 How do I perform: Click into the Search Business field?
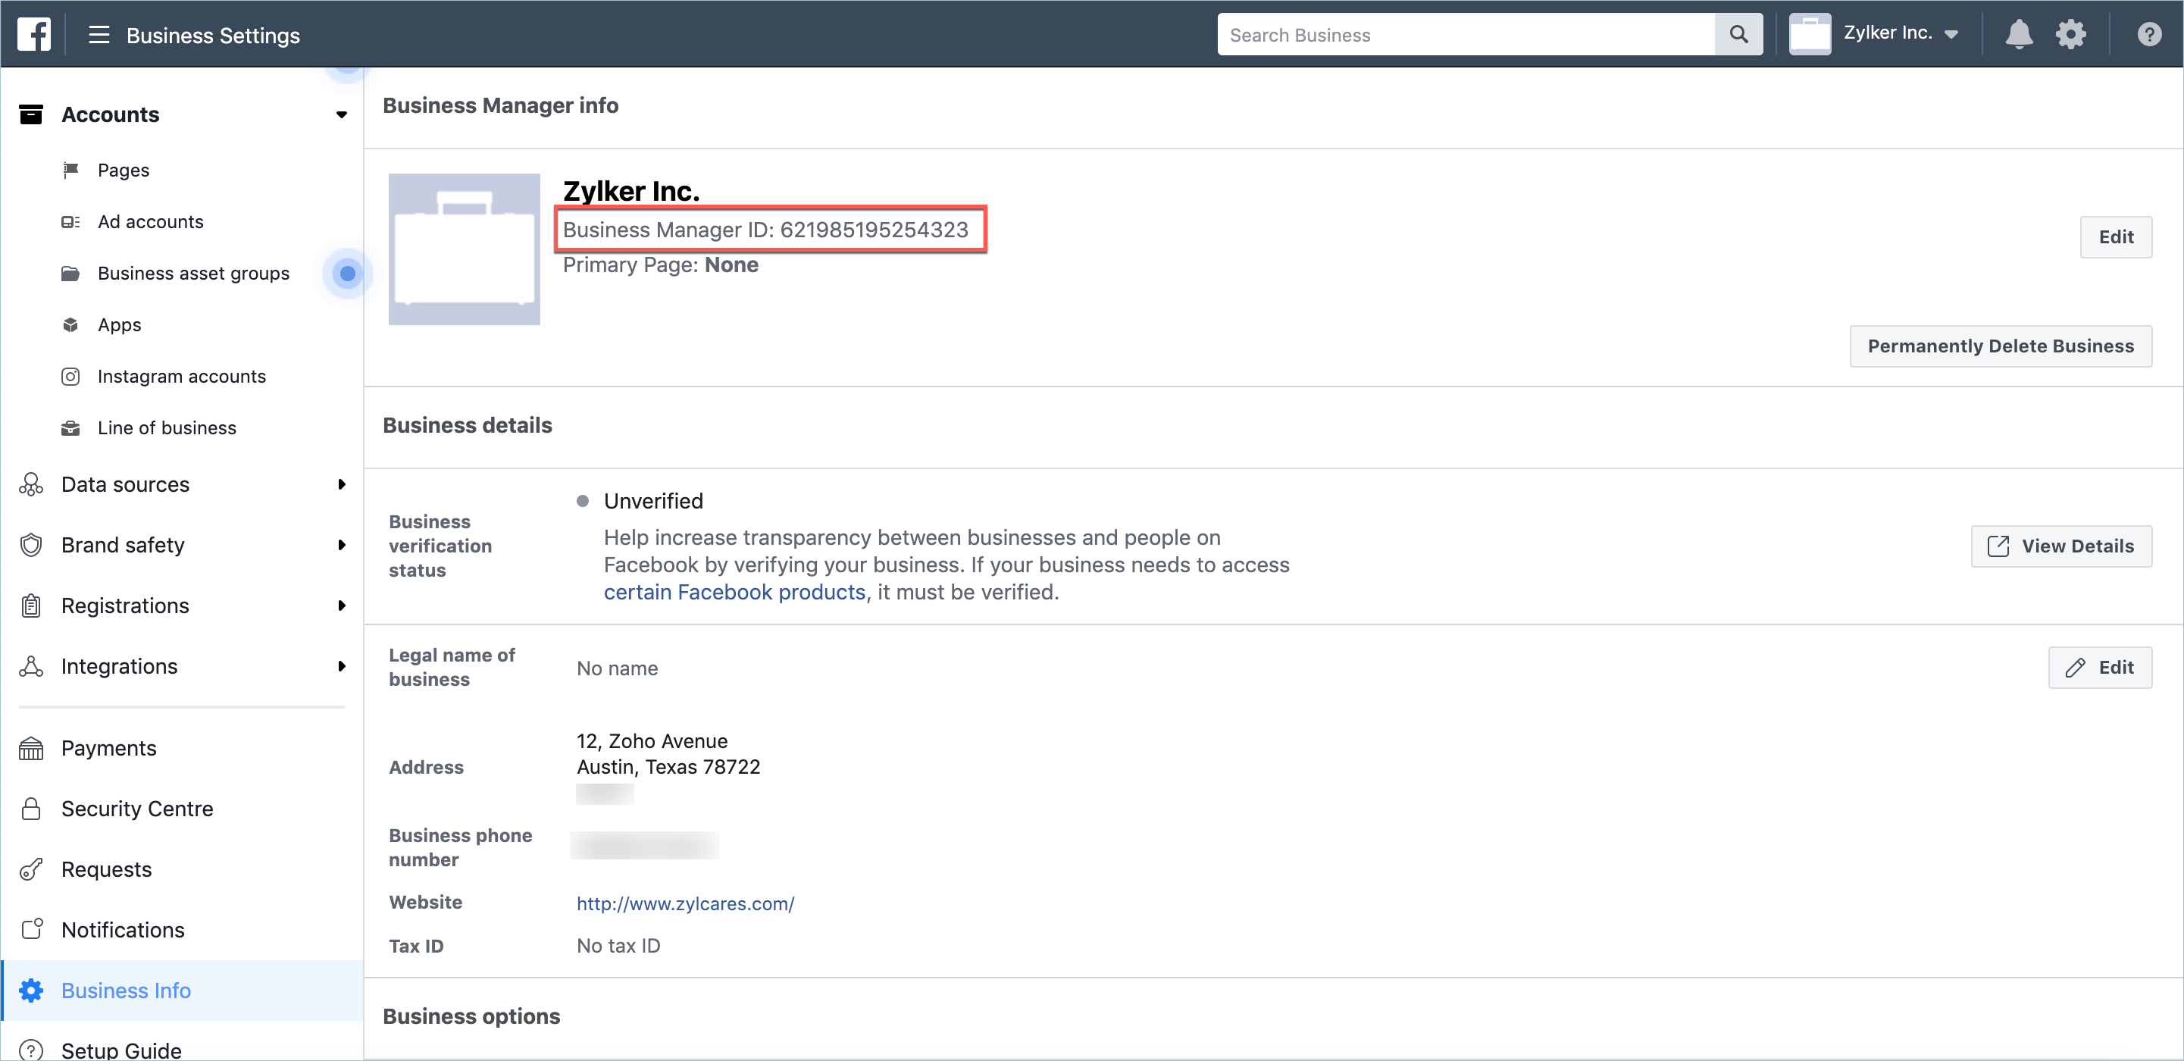1465,35
